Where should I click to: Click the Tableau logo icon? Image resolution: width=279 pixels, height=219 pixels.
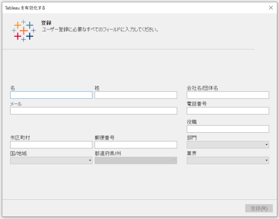click(x=24, y=31)
